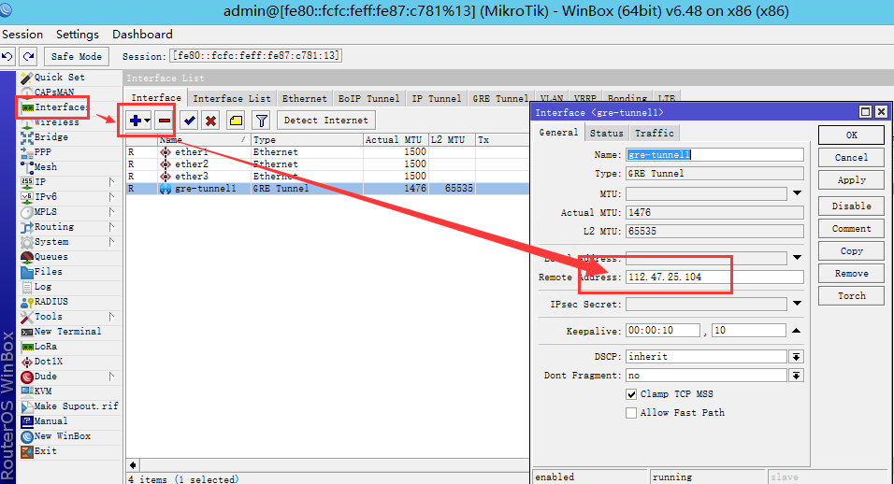Click the red minus Remove icon
Image resolution: width=894 pixels, height=484 pixels.
pos(165,121)
